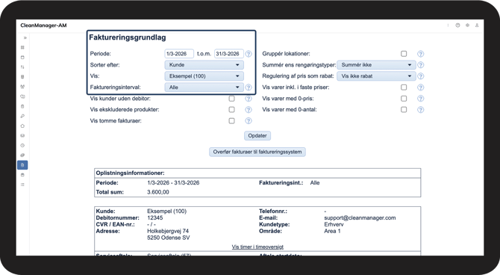This screenshot has width=500, height=275.
Task: Open user profile icon in header
Action: 477,25
